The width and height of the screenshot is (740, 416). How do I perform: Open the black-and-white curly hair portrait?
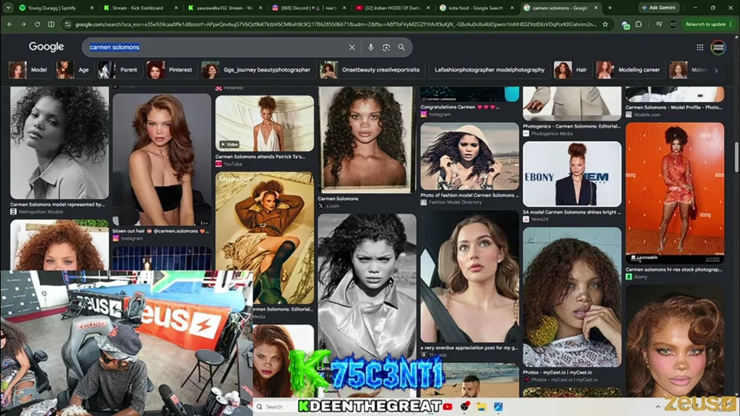click(60, 143)
